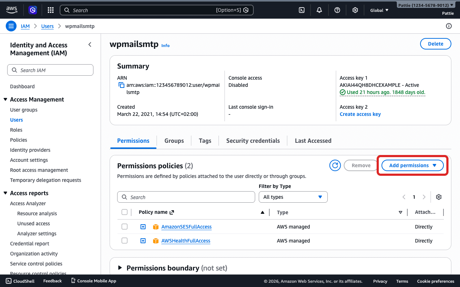This screenshot has width=460, height=287.
Task: Open the Info link beside wpmailsmtp
Action: pyautogui.click(x=165, y=46)
